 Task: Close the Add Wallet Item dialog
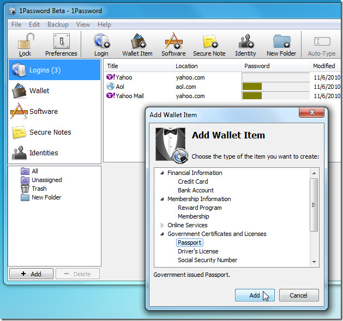click(x=312, y=112)
